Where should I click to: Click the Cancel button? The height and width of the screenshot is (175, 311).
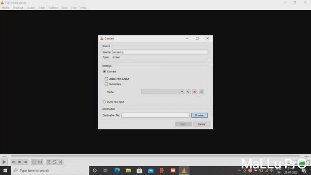pyautogui.click(x=202, y=124)
